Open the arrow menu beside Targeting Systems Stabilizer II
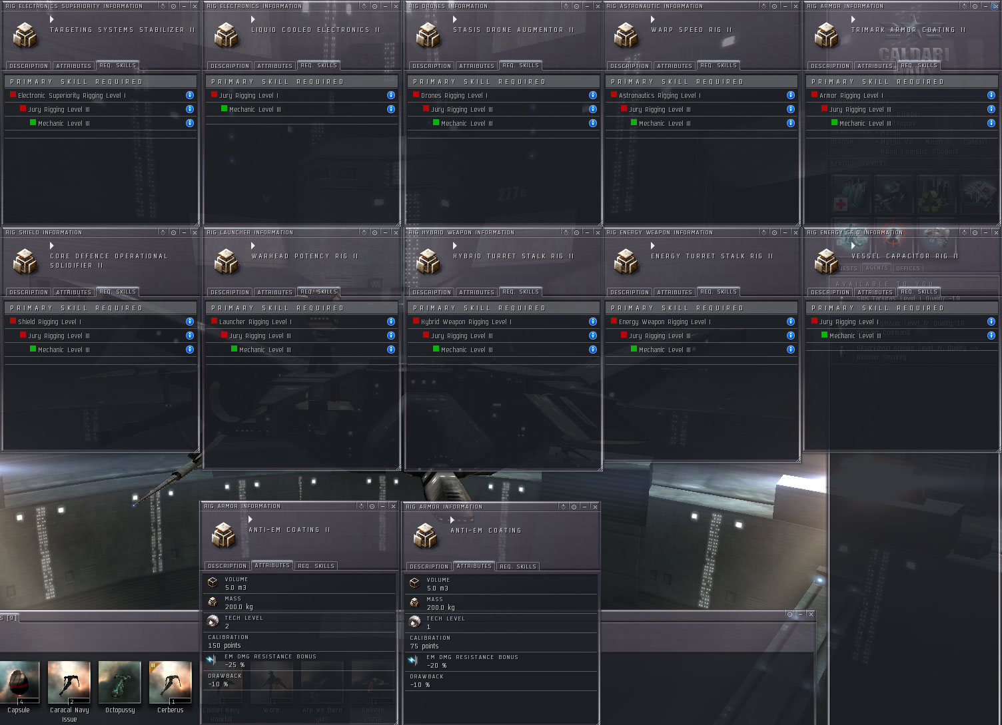Viewport: 1002px width, 725px height. pos(52,19)
